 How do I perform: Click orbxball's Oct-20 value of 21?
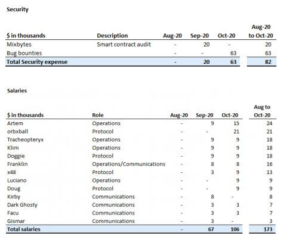[x=236, y=131]
